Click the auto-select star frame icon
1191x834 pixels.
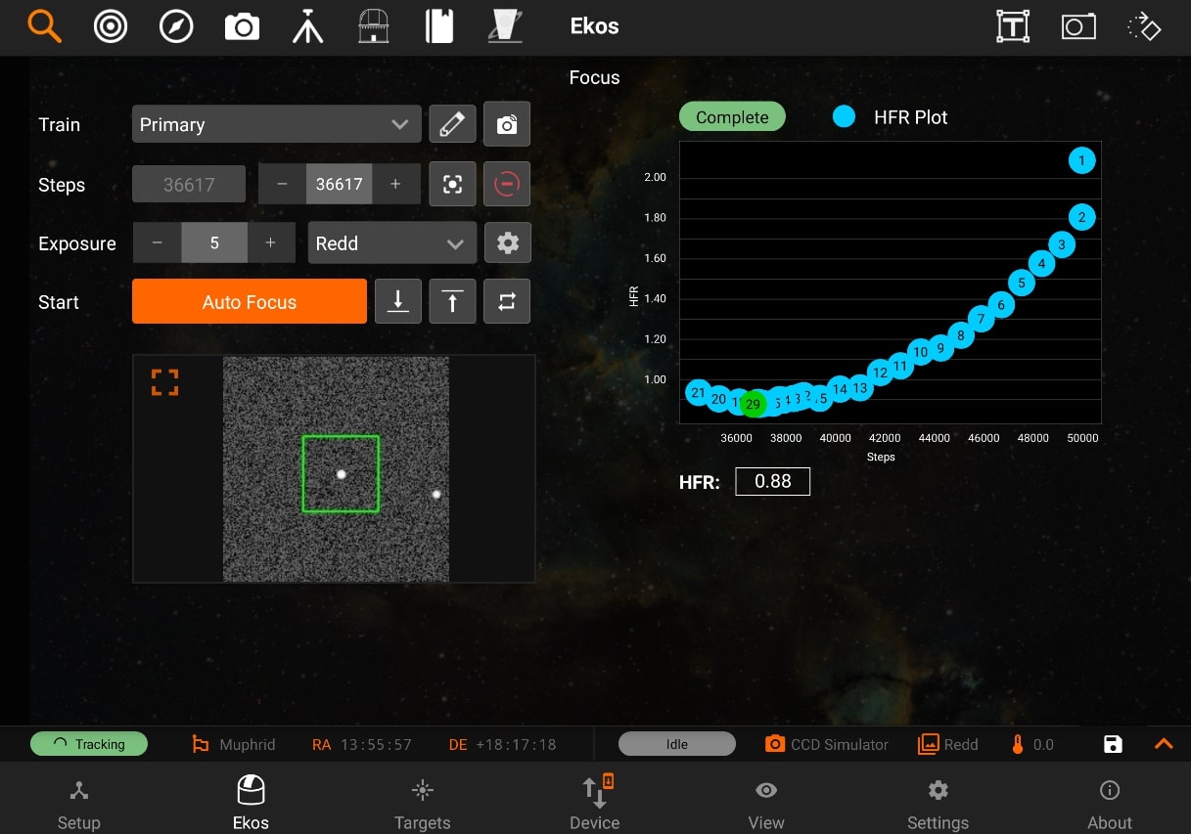452,184
